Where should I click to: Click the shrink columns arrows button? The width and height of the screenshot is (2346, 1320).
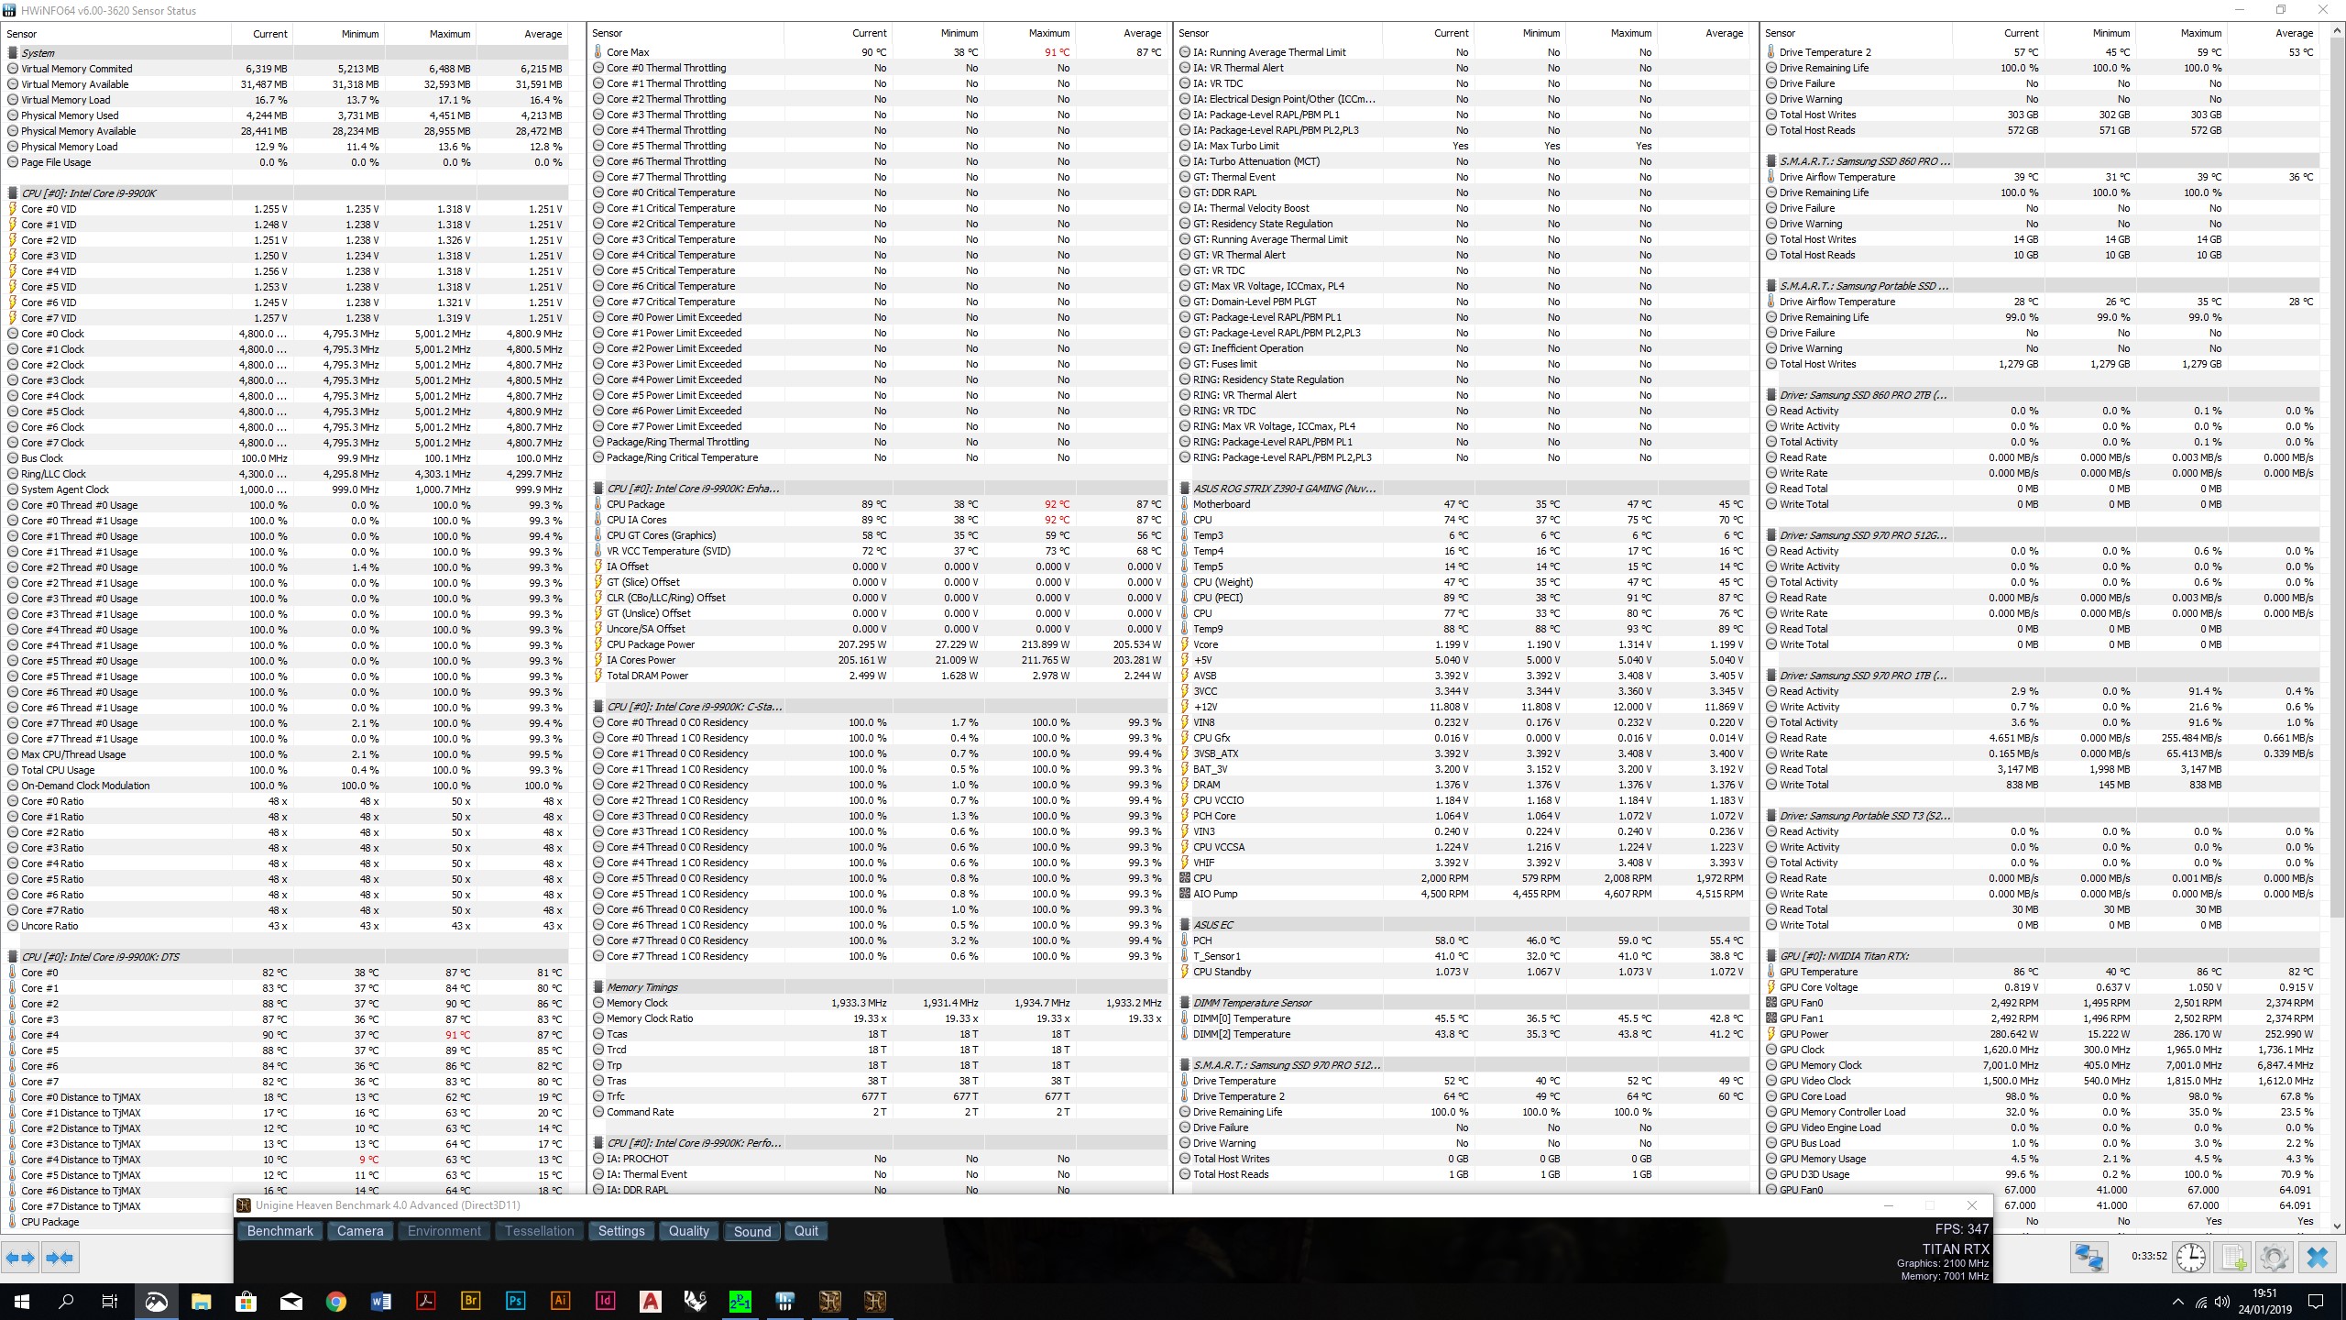click(x=60, y=1258)
